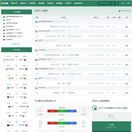Click red 4胜 segment in first analysis card
This screenshot has height=132, width=132.
[52, 111]
